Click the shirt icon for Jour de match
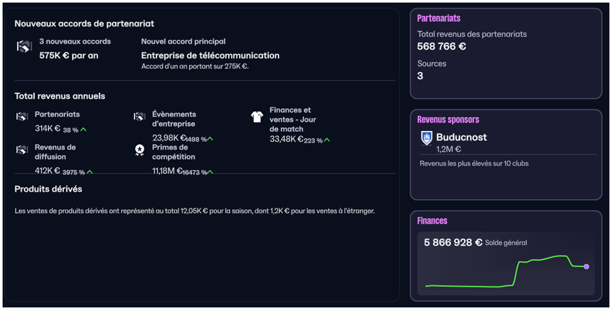612x310 pixels. [x=257, y=117]
